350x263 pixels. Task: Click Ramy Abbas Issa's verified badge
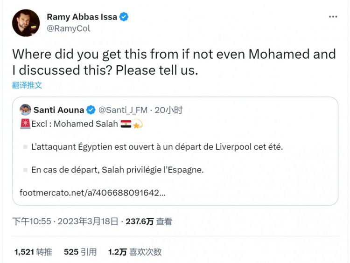124,17
